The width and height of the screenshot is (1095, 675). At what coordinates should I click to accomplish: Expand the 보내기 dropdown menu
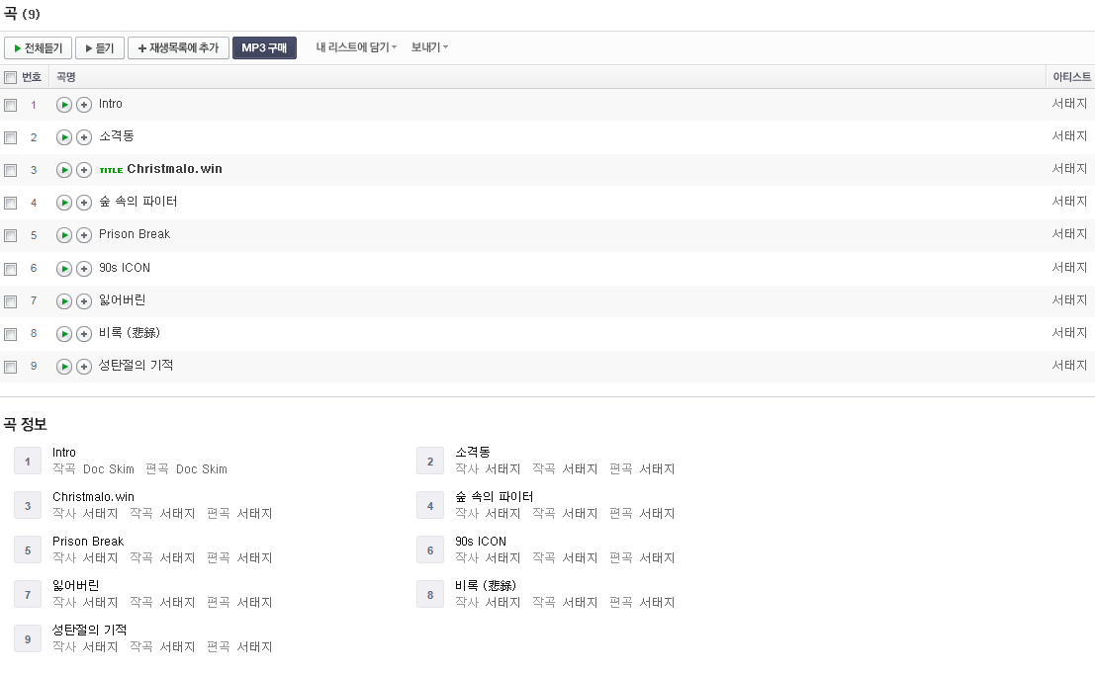429,47
